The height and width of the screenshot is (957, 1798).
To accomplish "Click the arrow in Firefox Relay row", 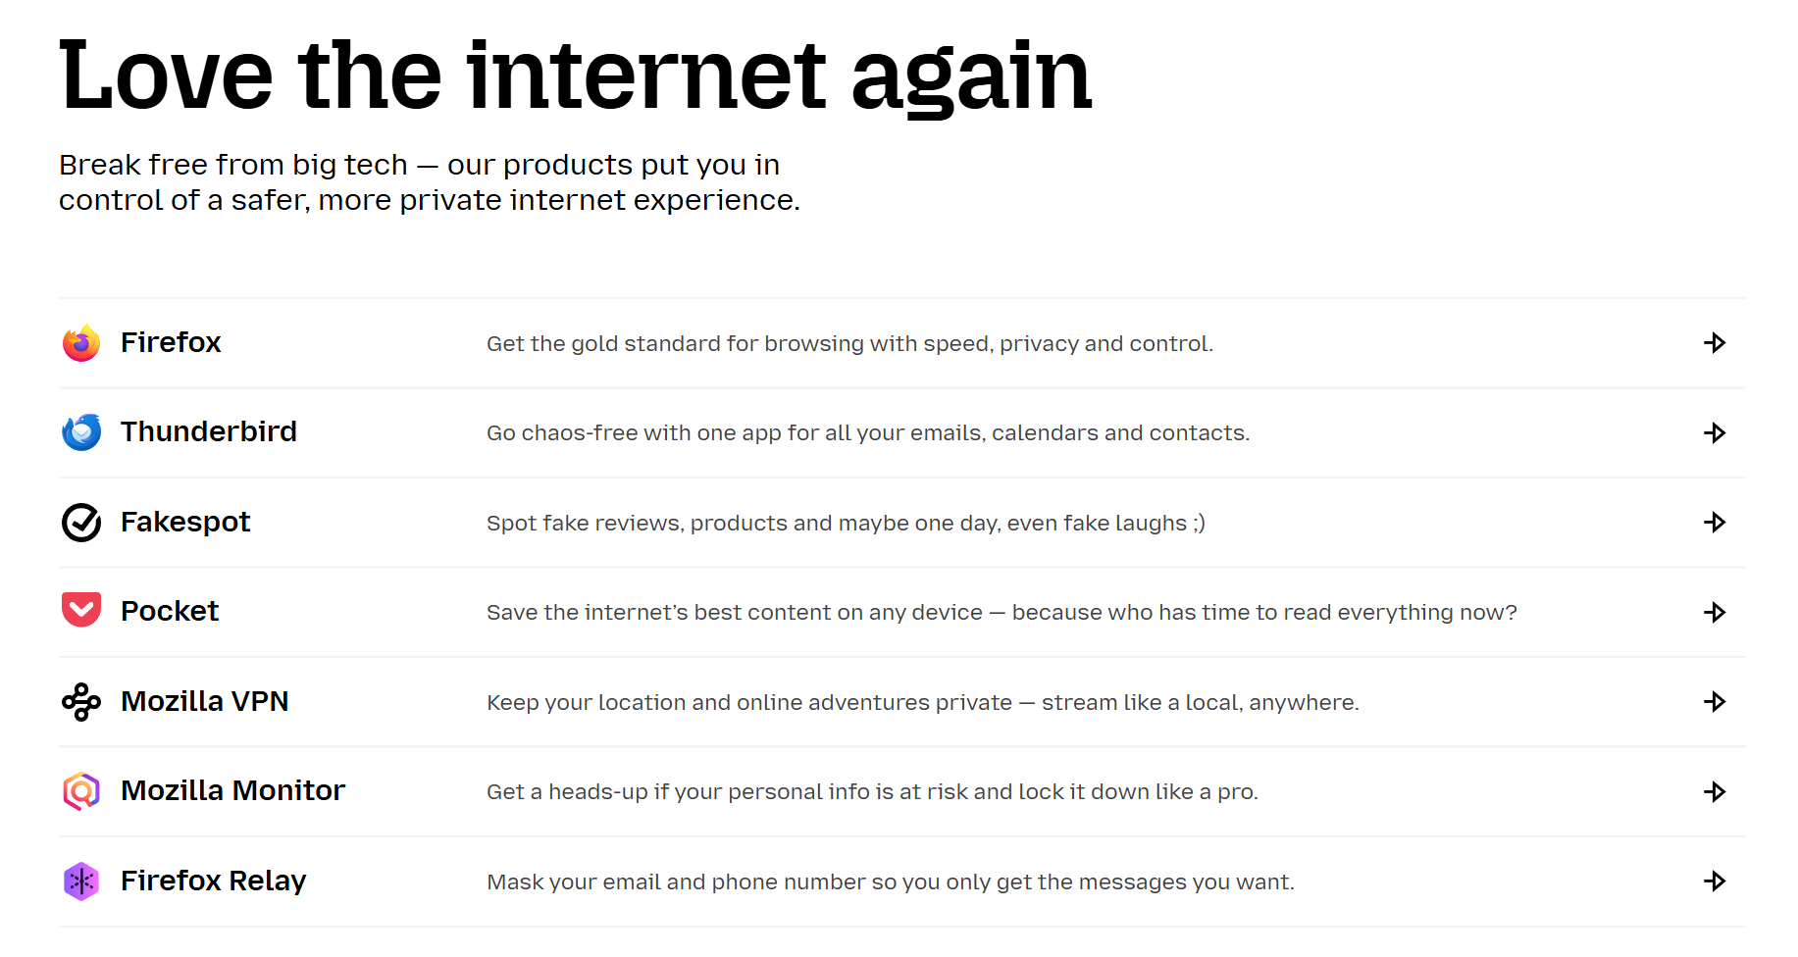I will (x=1715, y=881).
